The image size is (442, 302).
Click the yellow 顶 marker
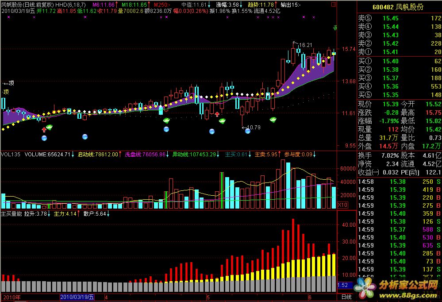[x=6, y=92]
